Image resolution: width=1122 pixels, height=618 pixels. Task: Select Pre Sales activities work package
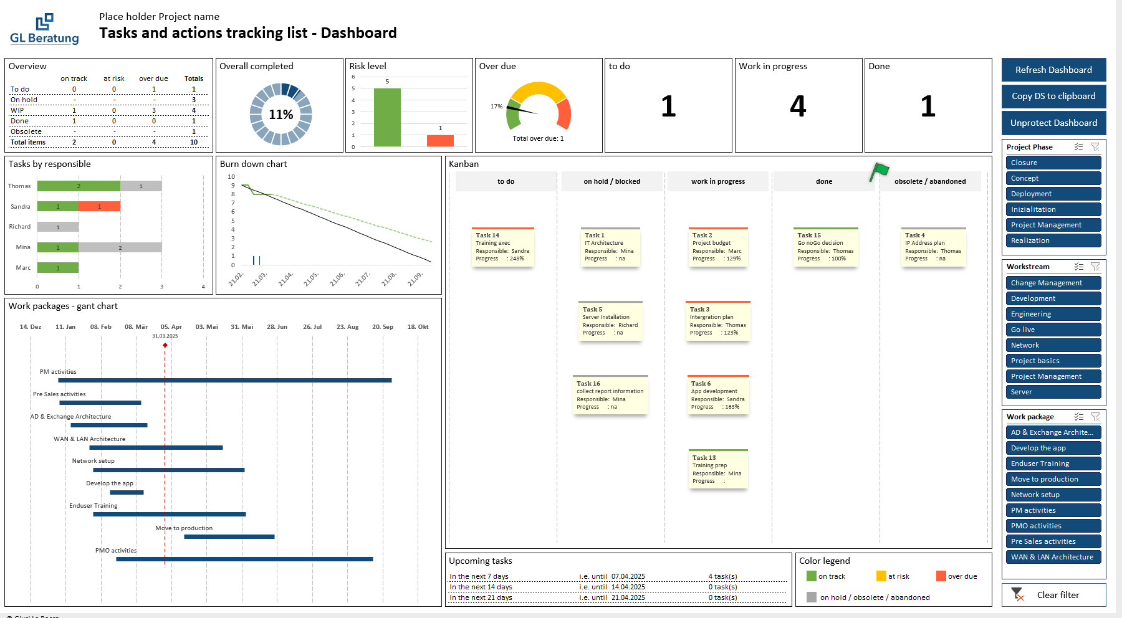pyautogui.click(x=1053, y=541)
